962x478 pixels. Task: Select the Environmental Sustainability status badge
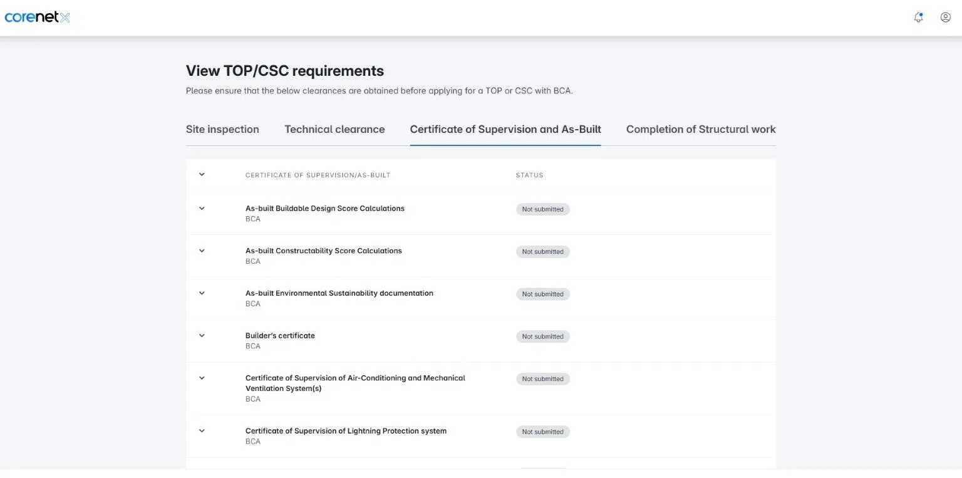542,294
